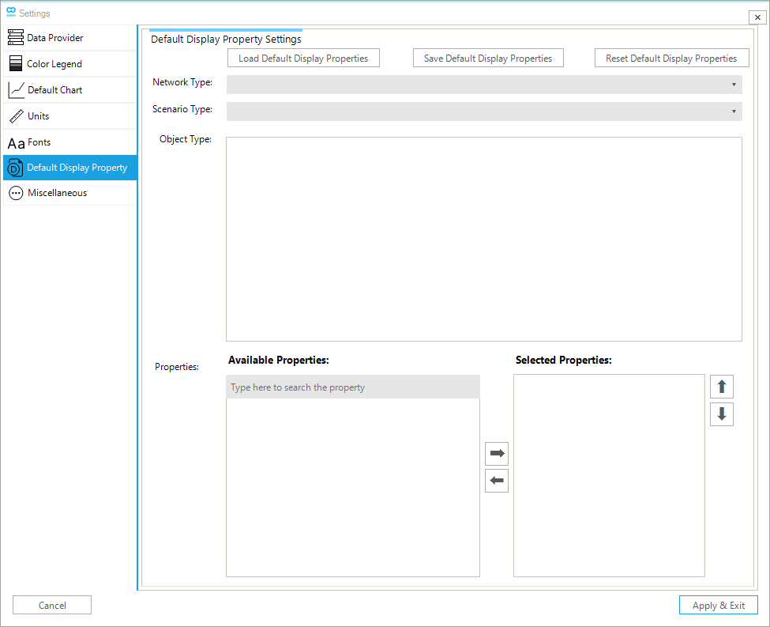This screenshot has width=770, height=627.
Task: Switch to the Default Display Property Settings tab
Action: [x=224, y=39]
